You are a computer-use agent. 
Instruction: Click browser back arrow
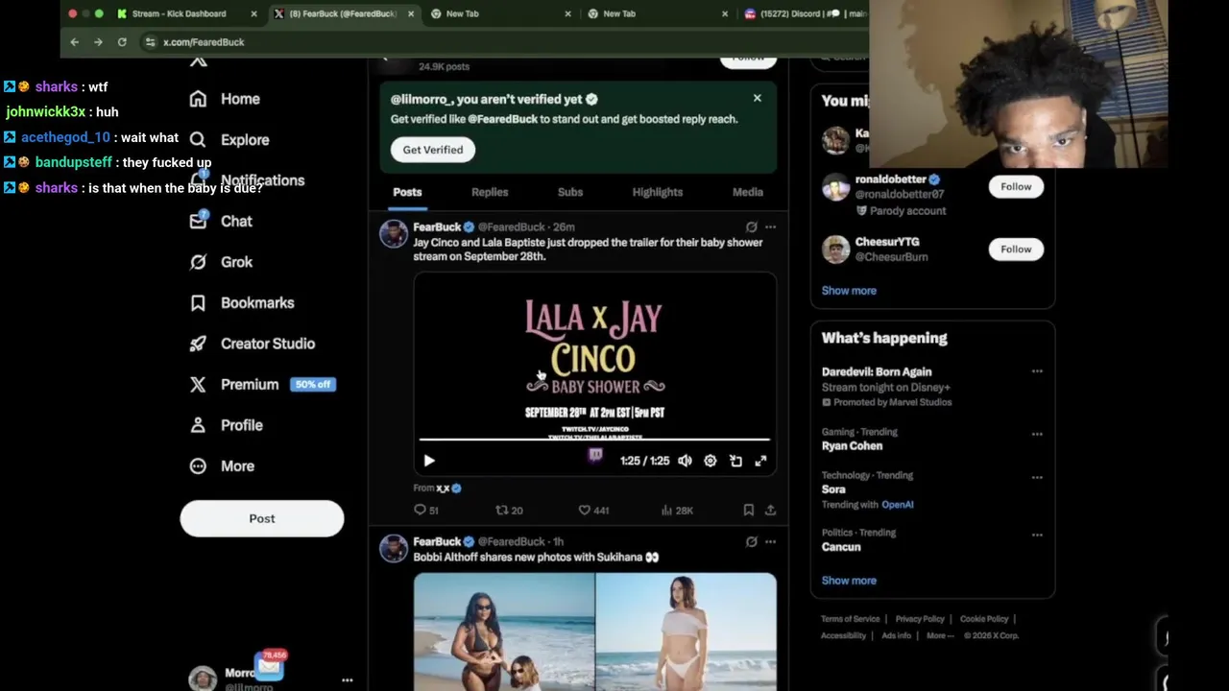[74, 42]
